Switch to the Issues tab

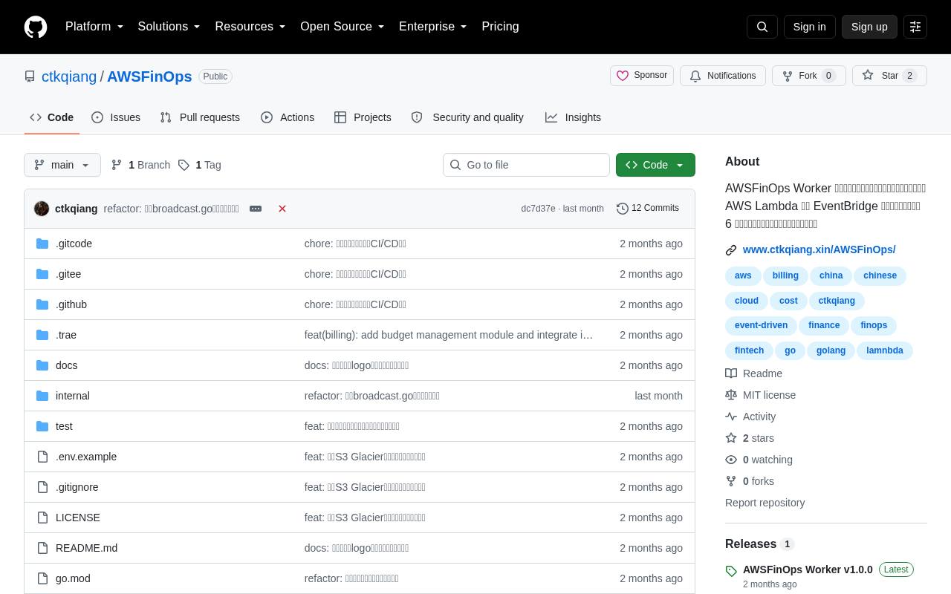coord(116,117)
